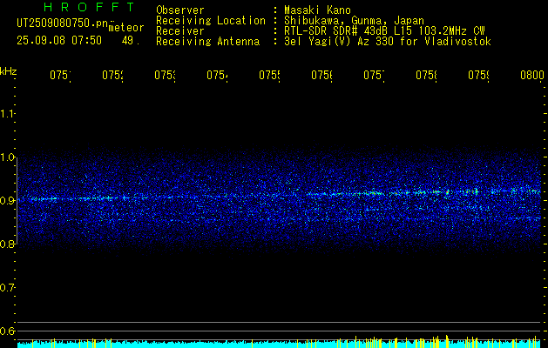Select the receiver text RTL-SDR SDR# 43dB L15 103.2MHz CW
The height and width of the screenshot is (348, 548).
(x=384, y=31)
